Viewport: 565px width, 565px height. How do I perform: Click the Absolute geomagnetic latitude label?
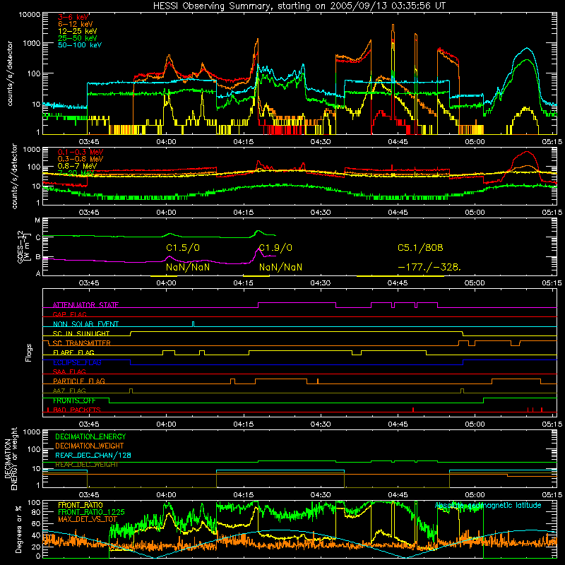[488, 506]
